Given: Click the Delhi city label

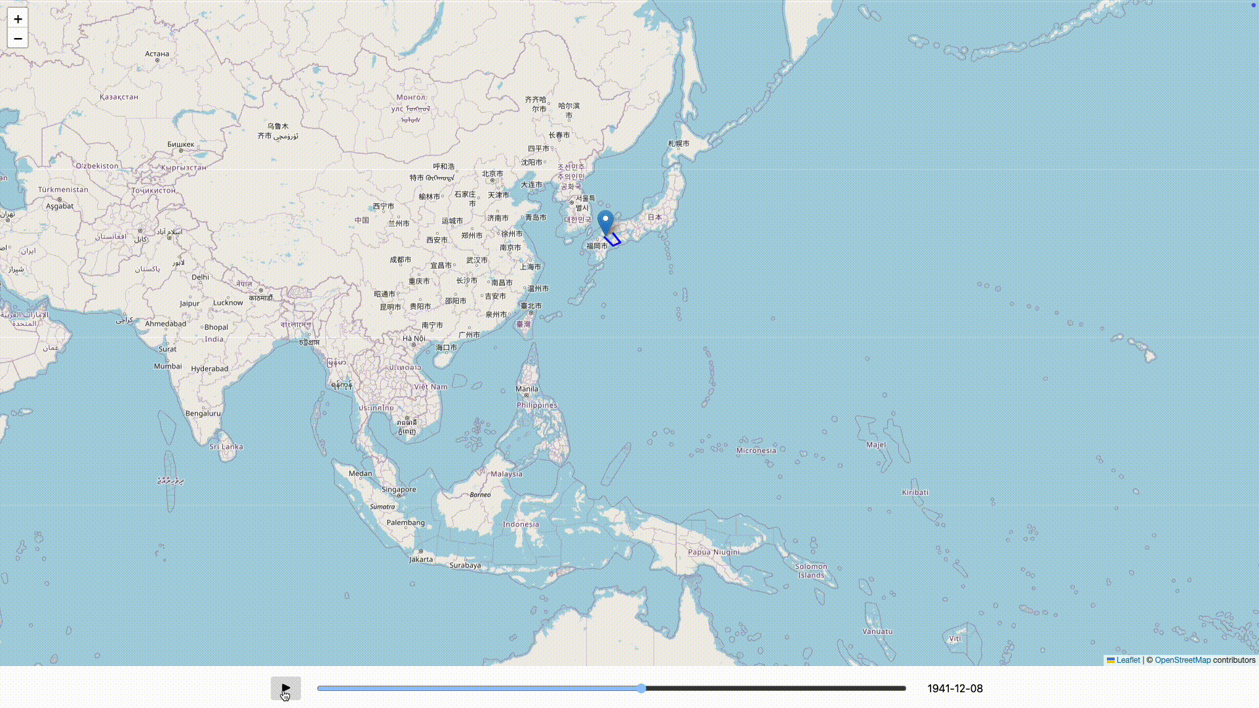Looking at the screenshot, I should [x=200, y=277].
